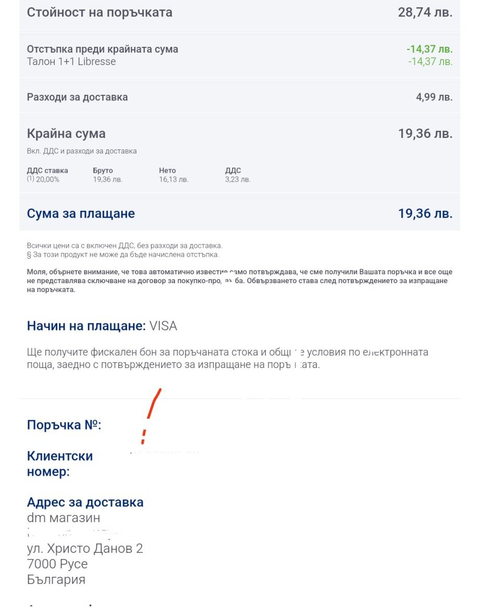
Task: Click the 20,00% VAT rate value
Action: tap(47, 180)
